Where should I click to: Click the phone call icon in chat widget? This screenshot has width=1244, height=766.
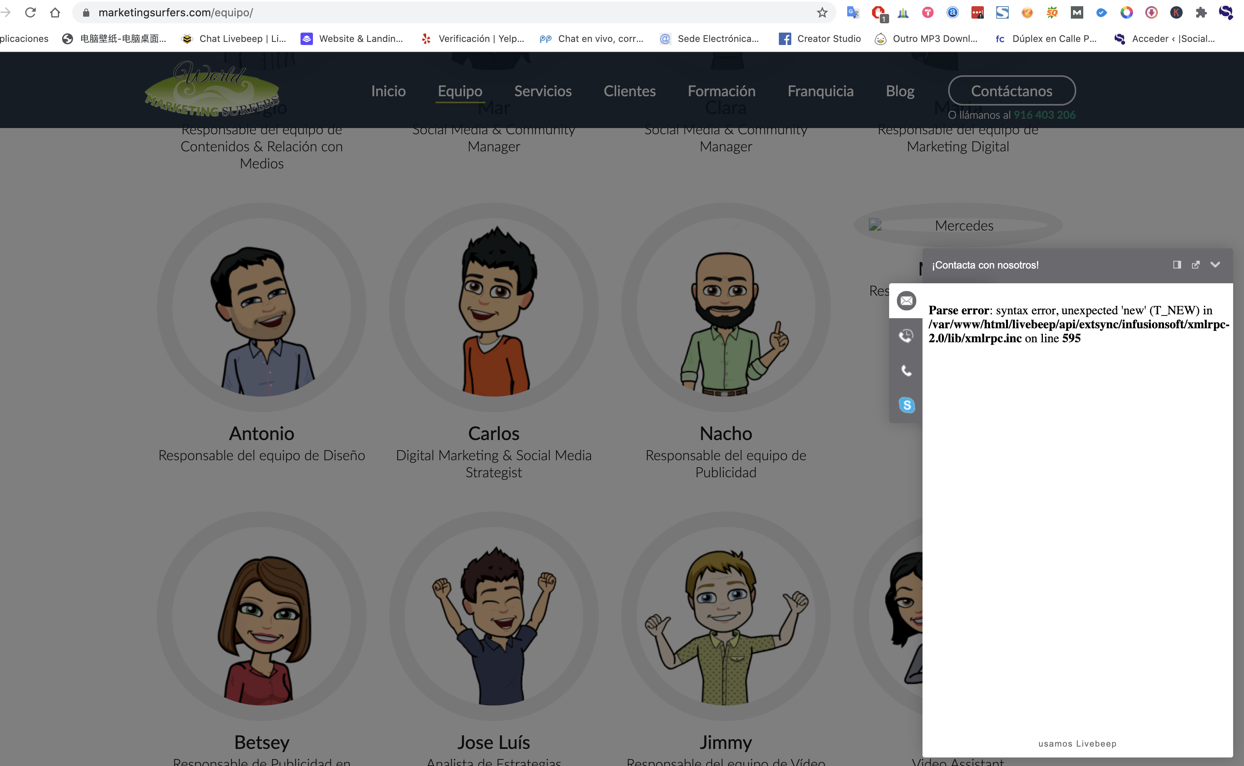[906, 370]
